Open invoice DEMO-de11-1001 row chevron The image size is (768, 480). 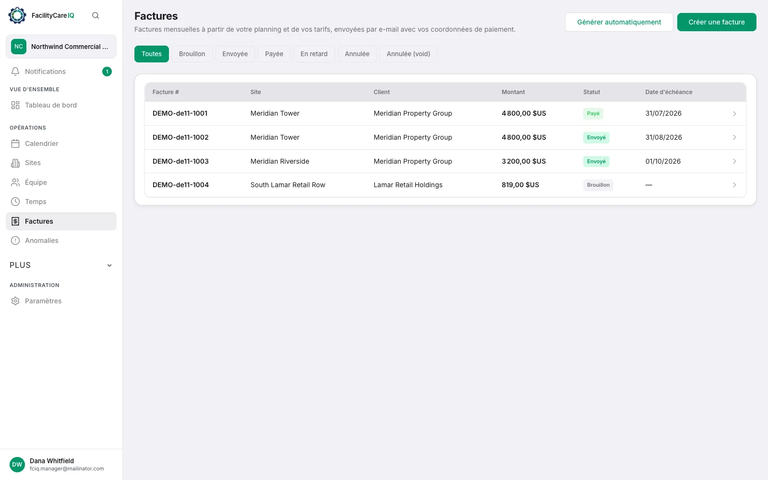[734, 114]
